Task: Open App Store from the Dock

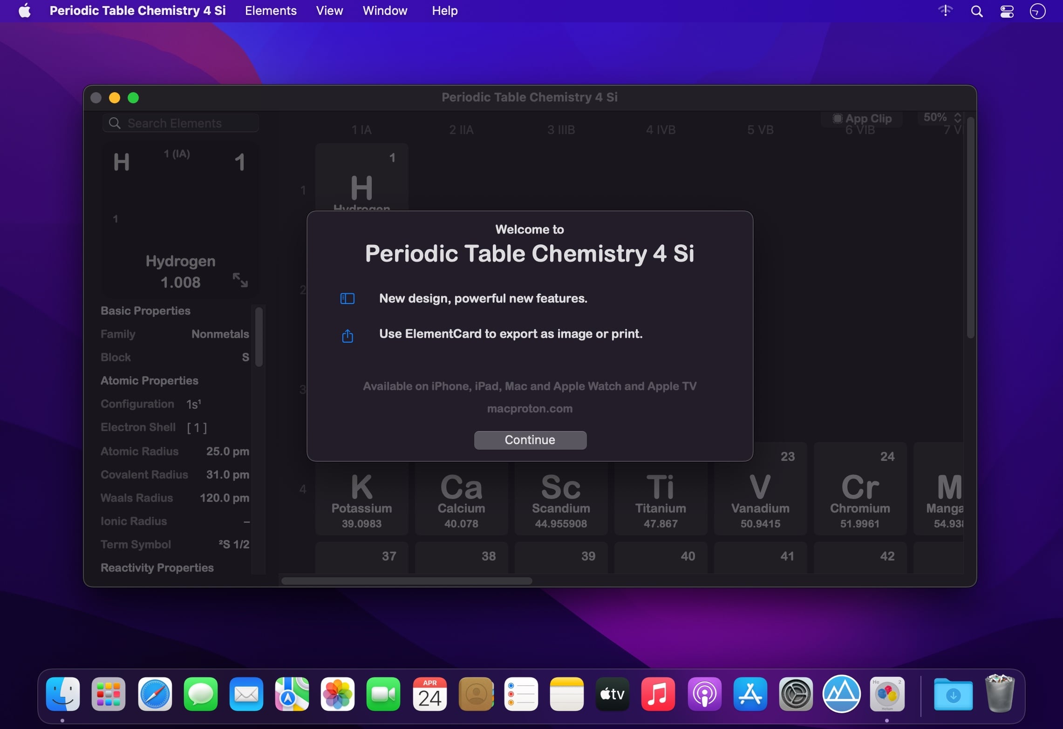Action: pyautogui.click(x=750, y=694)
